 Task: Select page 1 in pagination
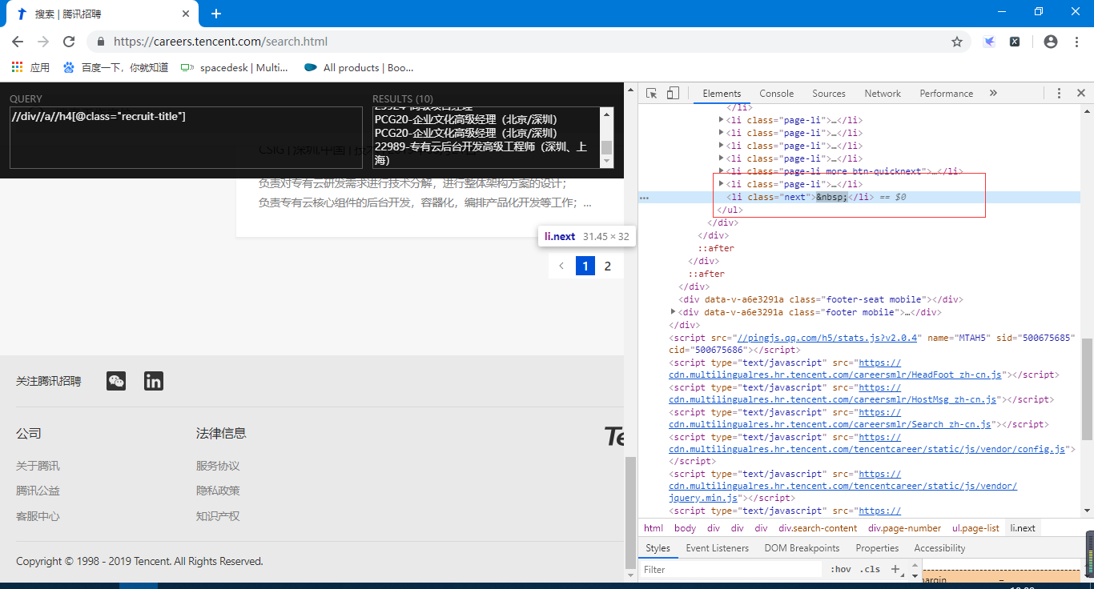pos(585,266)
